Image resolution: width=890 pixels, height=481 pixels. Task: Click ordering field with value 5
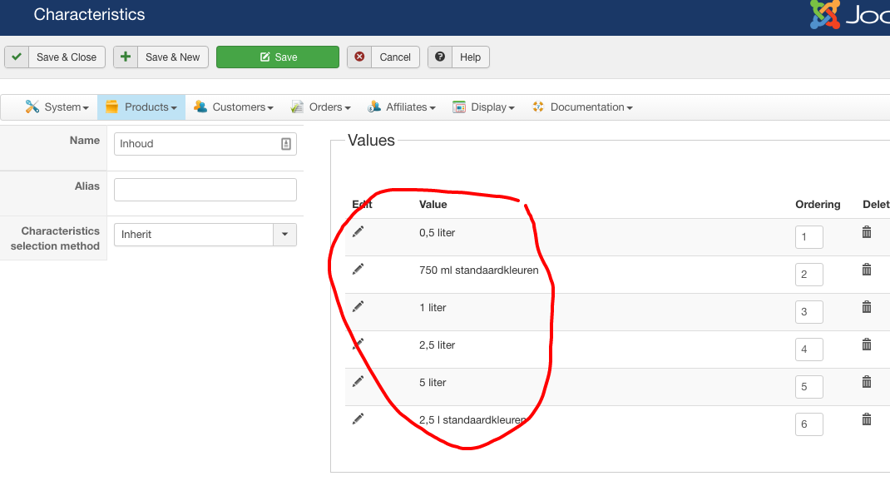[x=808, y=387]
